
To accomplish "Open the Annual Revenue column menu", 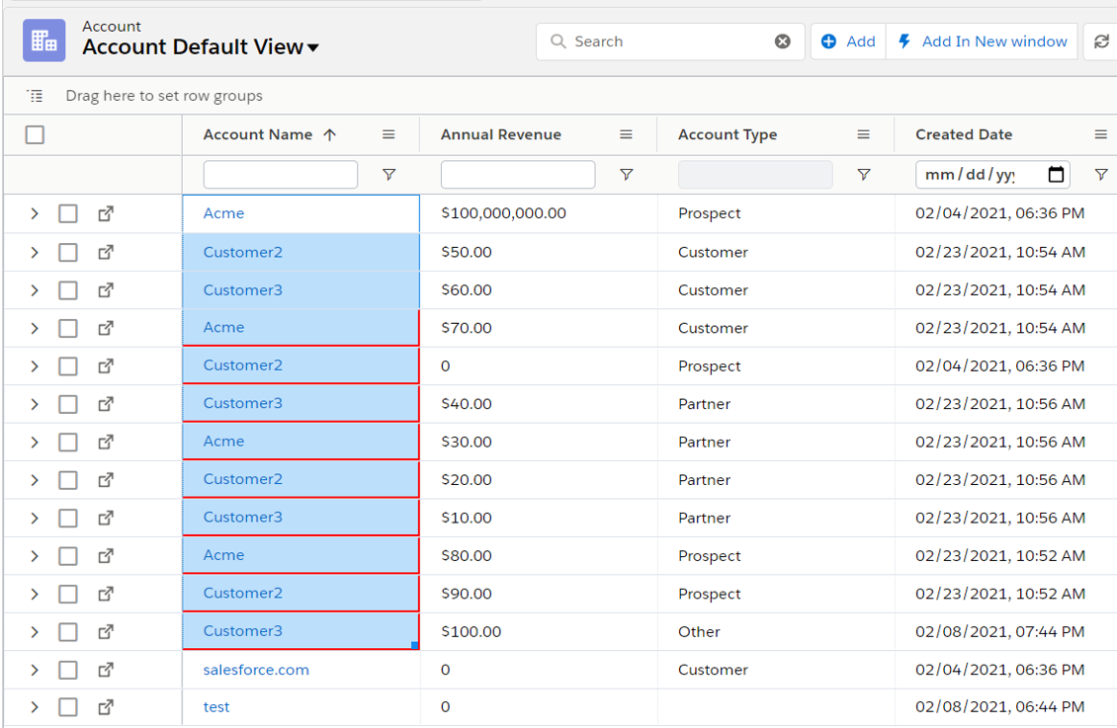I will 626,135.
